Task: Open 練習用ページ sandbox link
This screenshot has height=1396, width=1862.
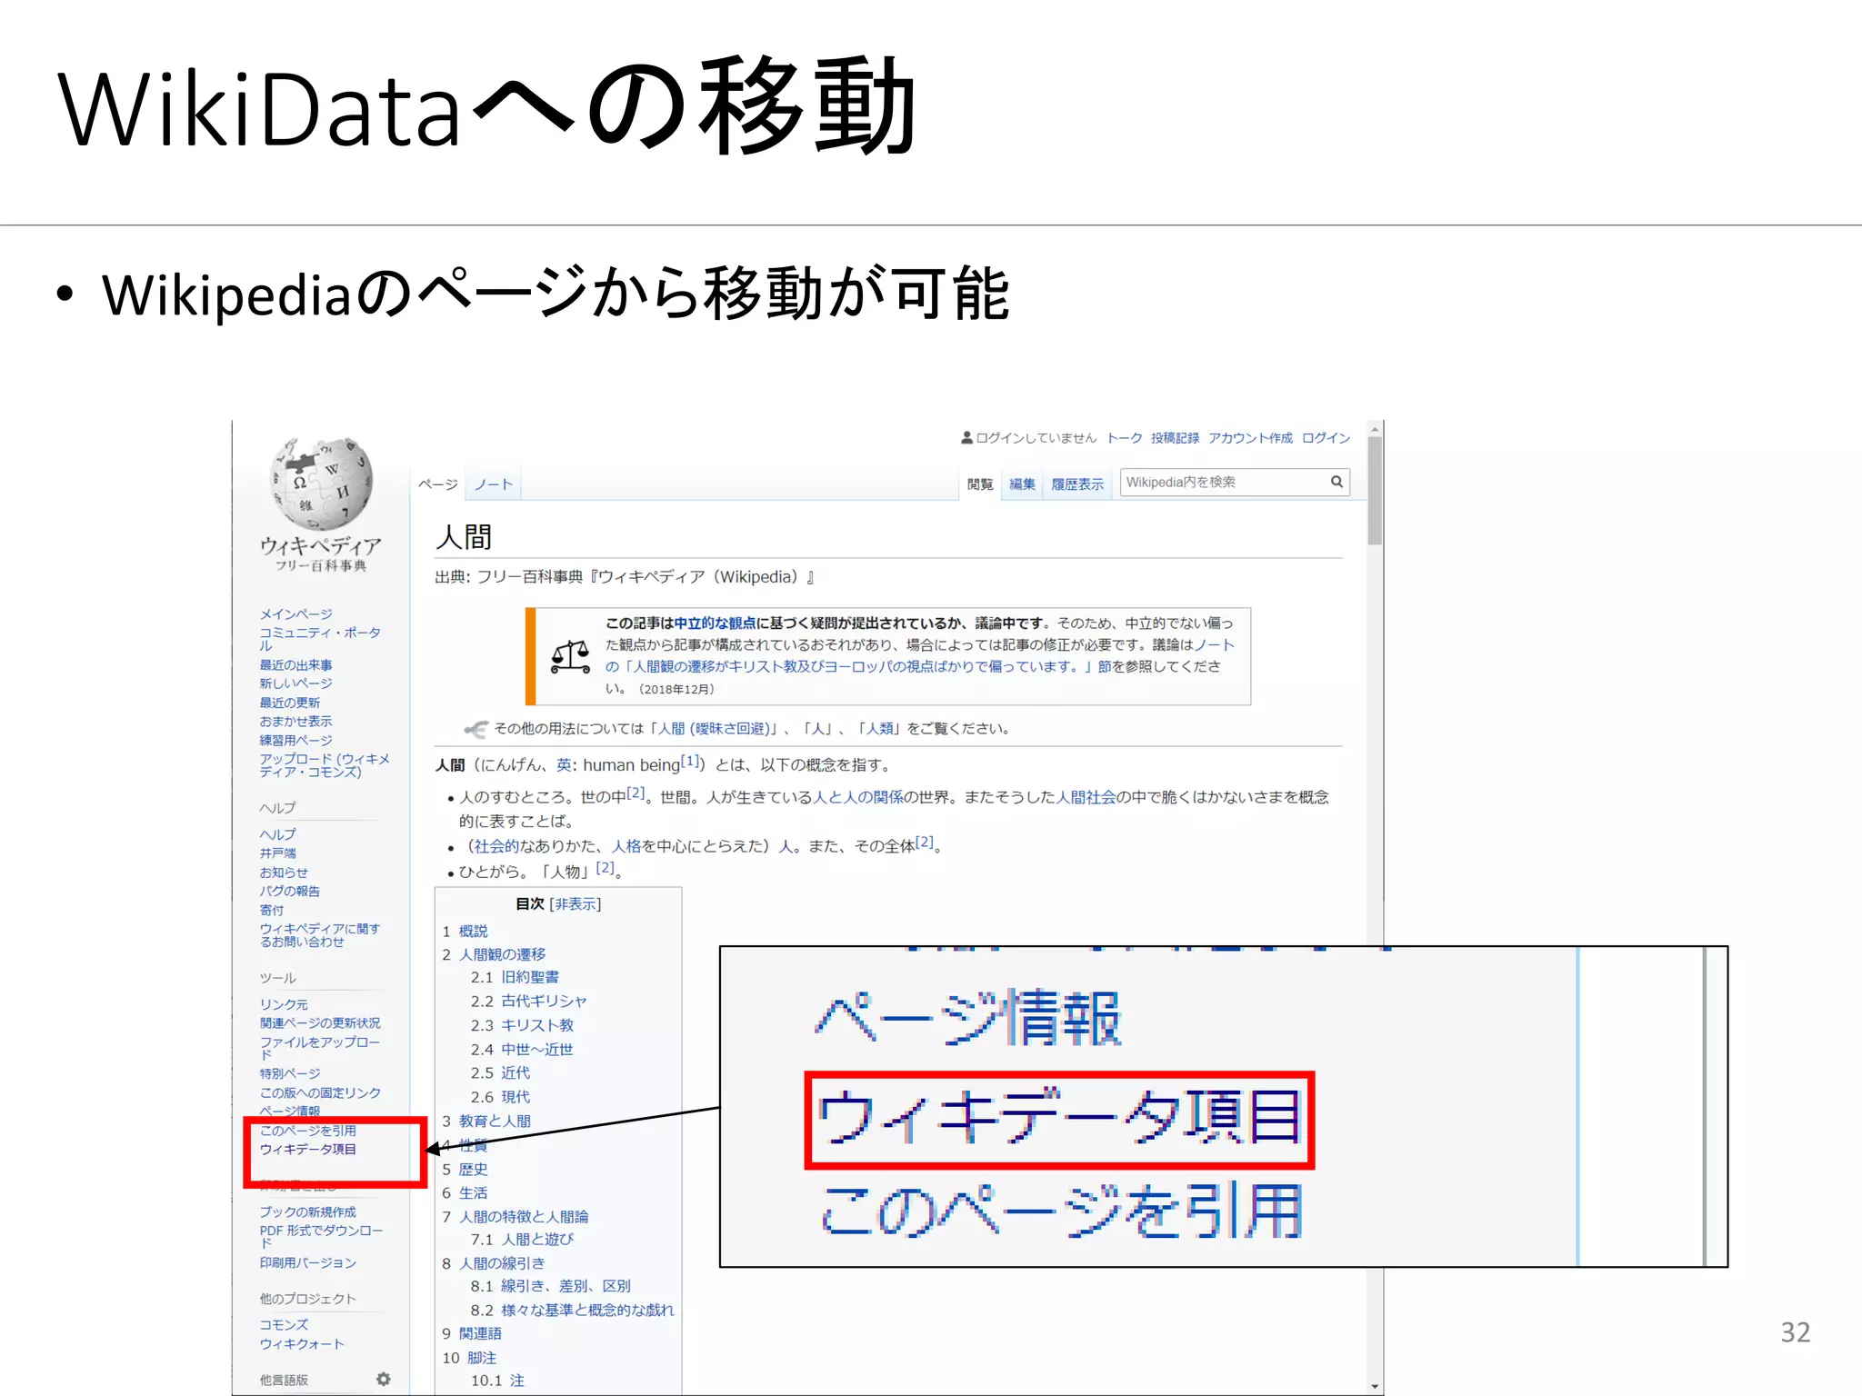Action: coord(296,741)
